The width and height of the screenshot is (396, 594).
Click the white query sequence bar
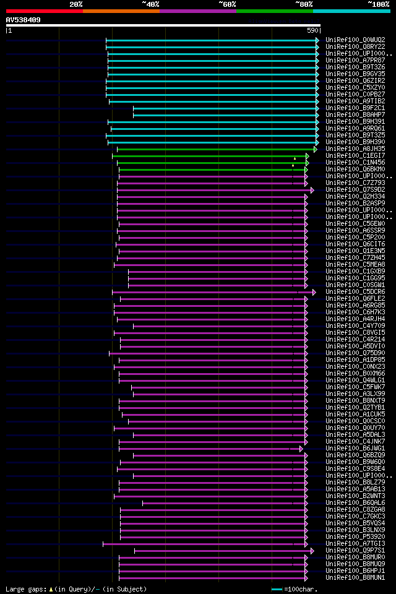[163, 25]
